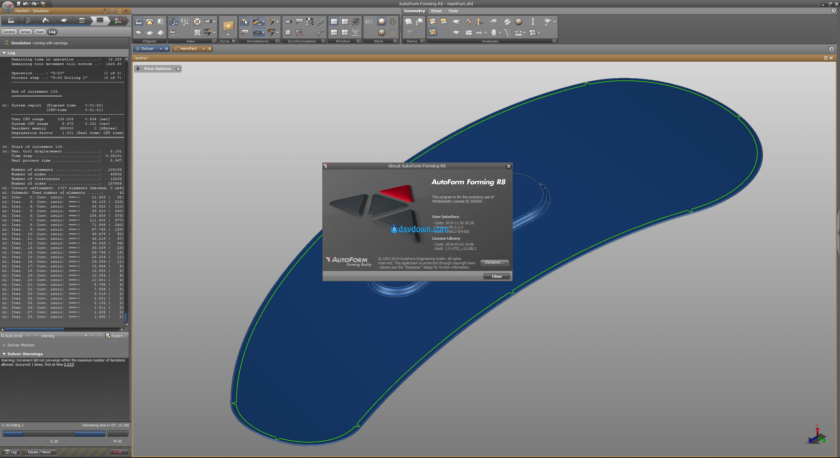Screen dimensions: 840x458
Task: Click the thermometer analysis icon in Analyses
Action: [x=533, y=22]
